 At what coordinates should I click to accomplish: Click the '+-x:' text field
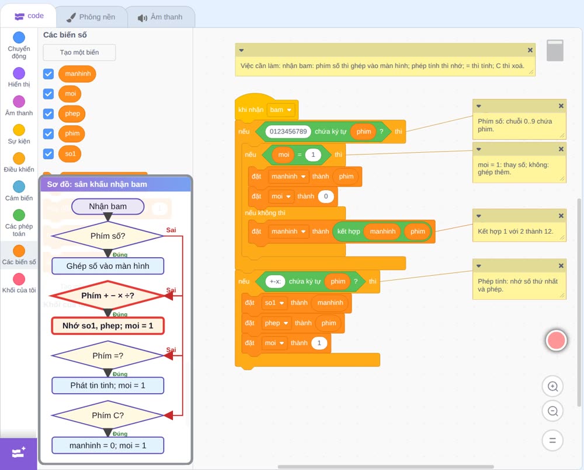pyautogui.click(x=275, y=282)
